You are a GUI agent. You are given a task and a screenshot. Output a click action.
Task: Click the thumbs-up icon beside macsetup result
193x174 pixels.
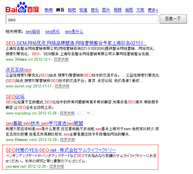(80, 113)
